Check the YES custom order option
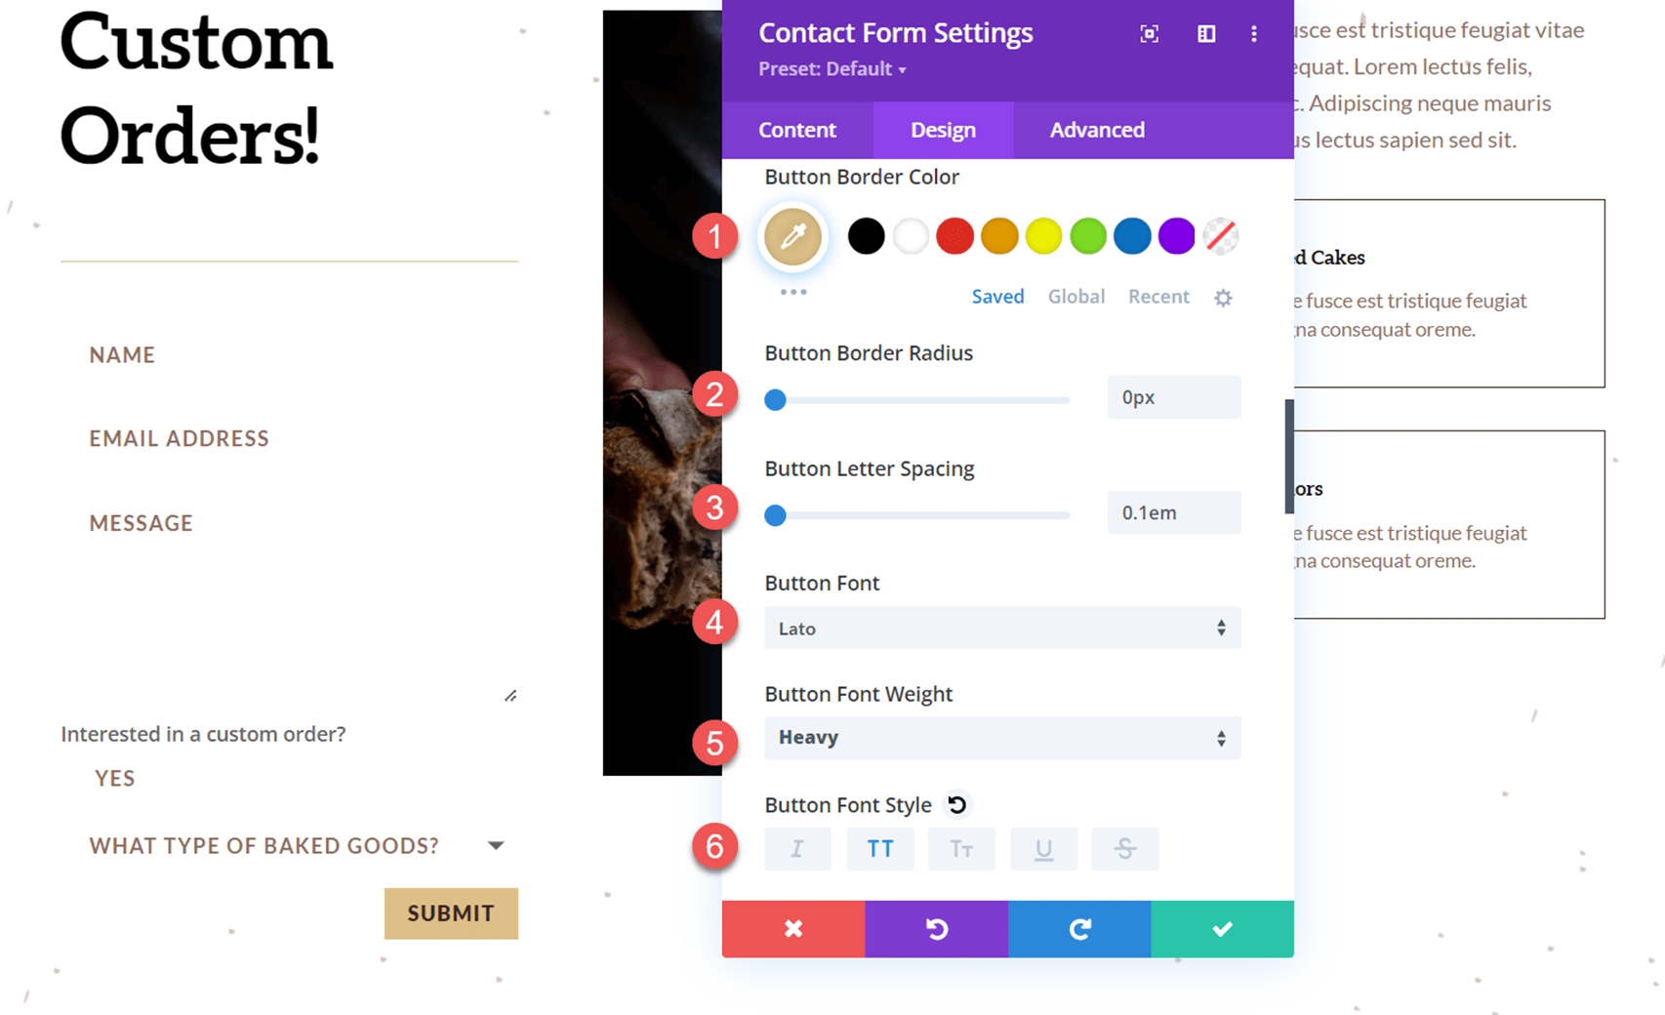This screenshot has height=1015, width=1665. pos(114,778)
